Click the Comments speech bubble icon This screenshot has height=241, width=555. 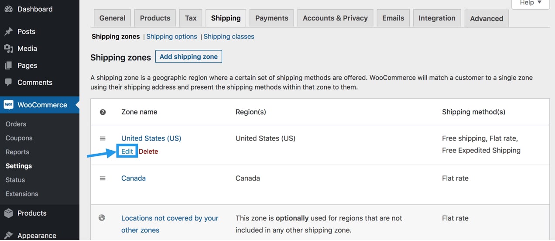point(8,82)
